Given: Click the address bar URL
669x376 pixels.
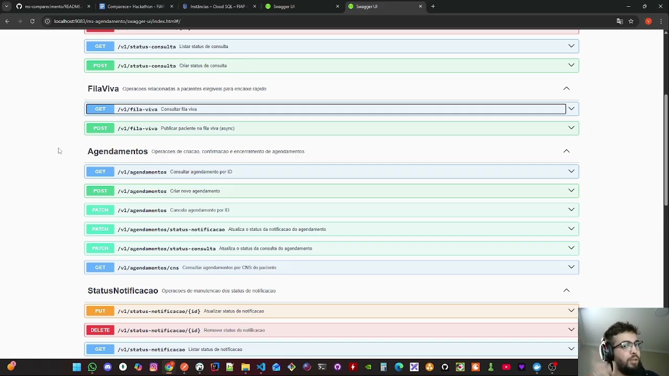Looking at the screenshot, I should coord(117,21).
